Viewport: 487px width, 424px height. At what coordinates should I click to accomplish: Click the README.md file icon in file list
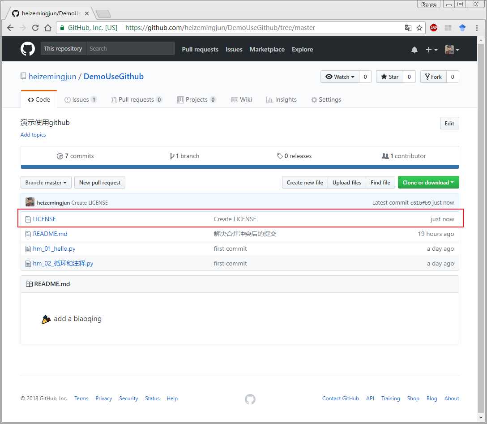28,234
